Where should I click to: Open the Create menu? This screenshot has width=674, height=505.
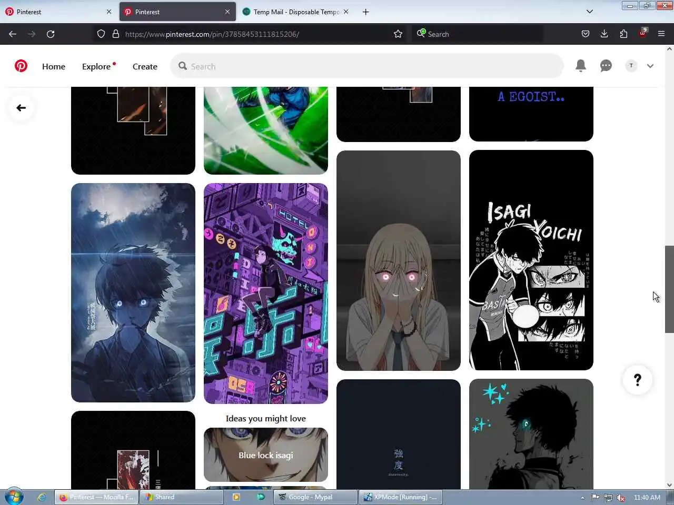(145, 66)
